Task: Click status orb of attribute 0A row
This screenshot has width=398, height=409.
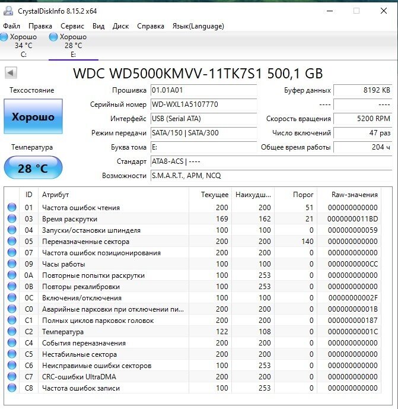Action: pos(12,275)
